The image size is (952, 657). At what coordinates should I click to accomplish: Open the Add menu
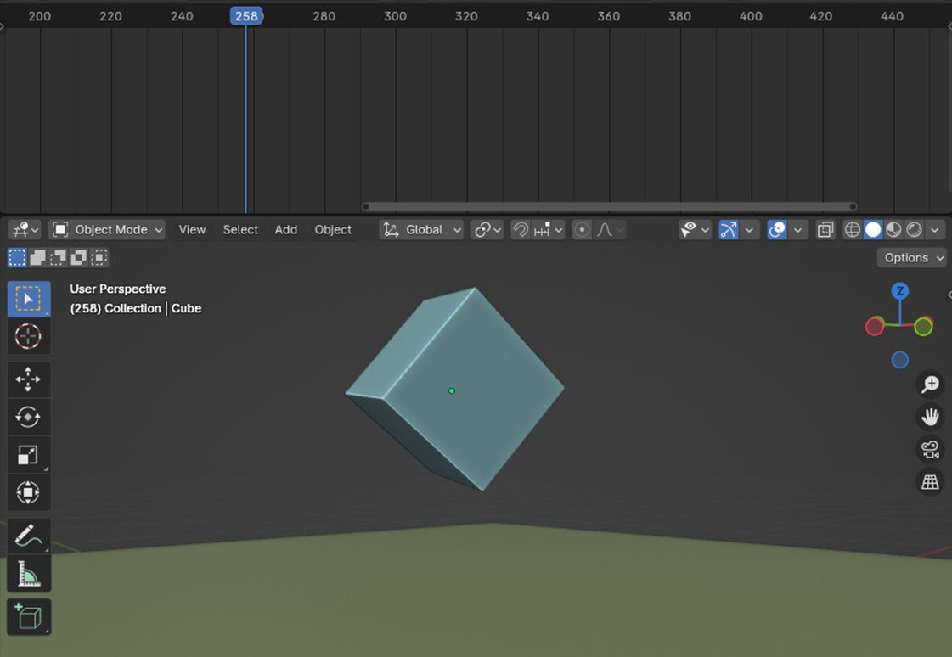285,230
